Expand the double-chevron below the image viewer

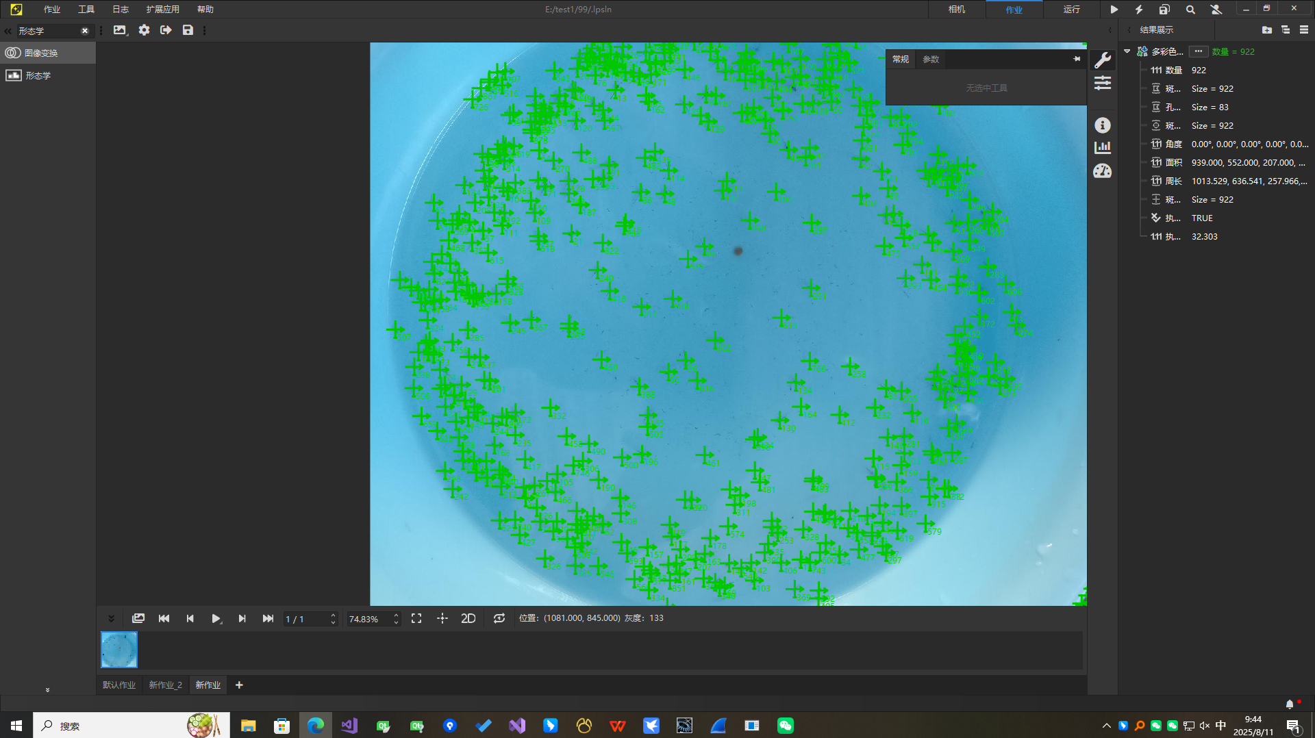(x=111, y=618)
